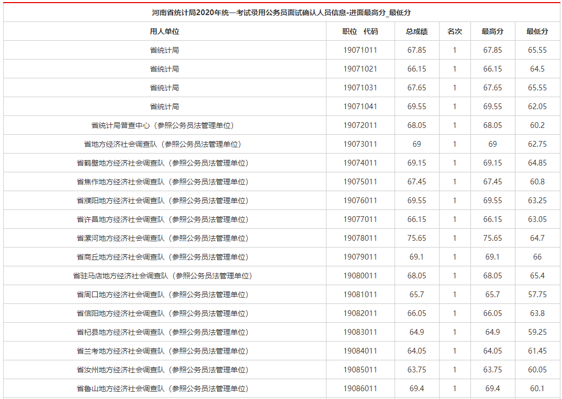Select position code 19072011
This screenshot has height=399, width=562.
[x=360, y=126]
